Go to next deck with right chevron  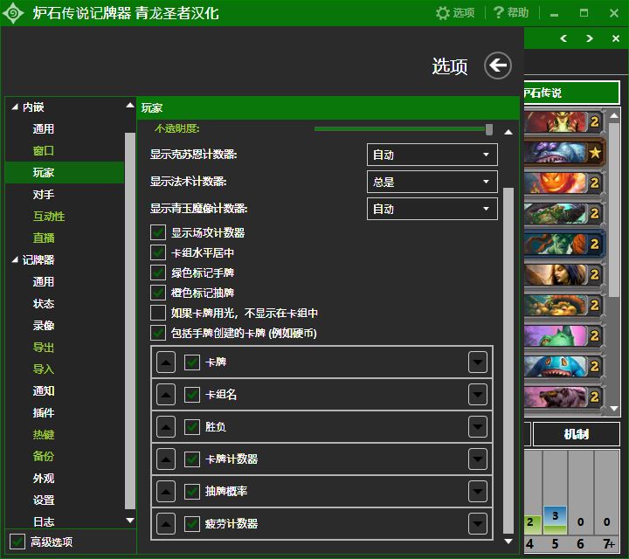590,38
